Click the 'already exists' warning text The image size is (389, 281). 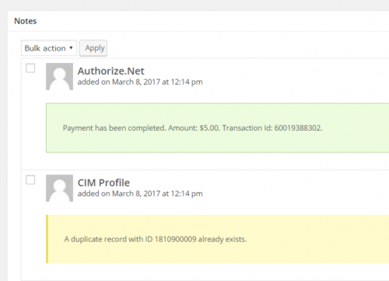(223, 239)
